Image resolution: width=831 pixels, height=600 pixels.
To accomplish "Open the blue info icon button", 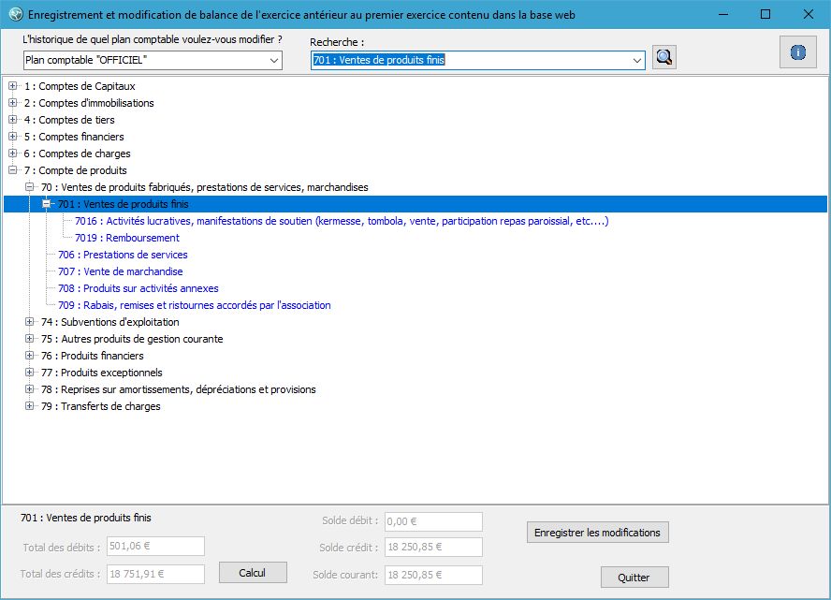I will point(797,51).
